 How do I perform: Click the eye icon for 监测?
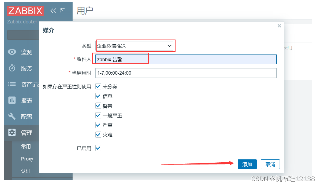(x=12, y=52)
